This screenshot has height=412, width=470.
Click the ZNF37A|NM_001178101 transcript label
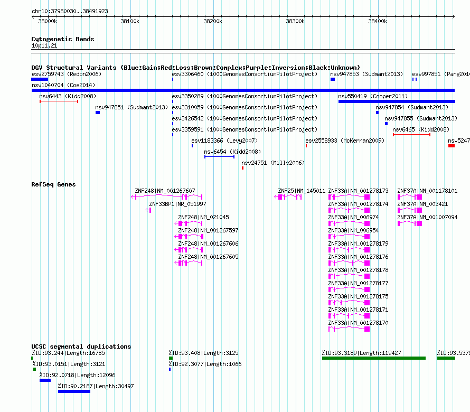click(x=427, y=191)
